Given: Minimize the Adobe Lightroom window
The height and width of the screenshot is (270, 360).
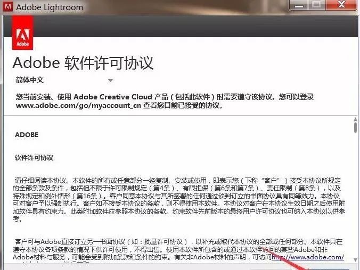Looking at the screenshot, I should click(299, 5).
